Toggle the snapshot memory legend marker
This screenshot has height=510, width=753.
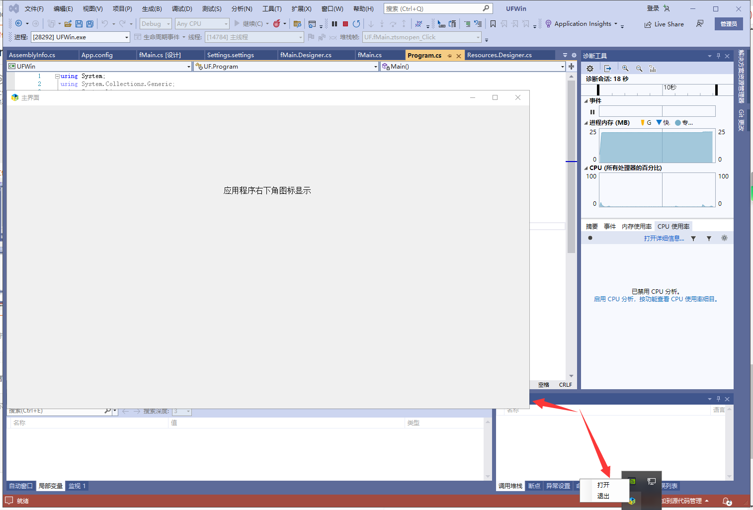pyautogui.click(x=659, y=122)
